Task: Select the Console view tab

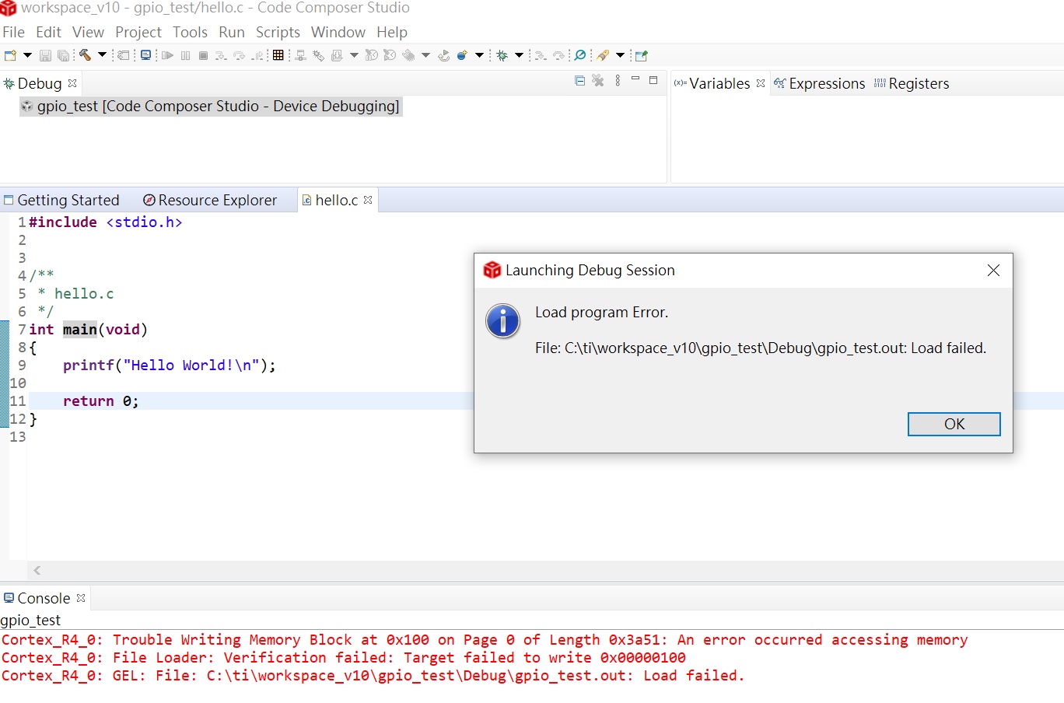Action: tap(44, 598)
